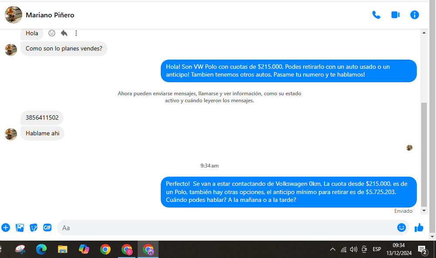The width and height of the screenshot is (436, 258).
Task: Click the Enviado status label
Action: click(403, 211)
